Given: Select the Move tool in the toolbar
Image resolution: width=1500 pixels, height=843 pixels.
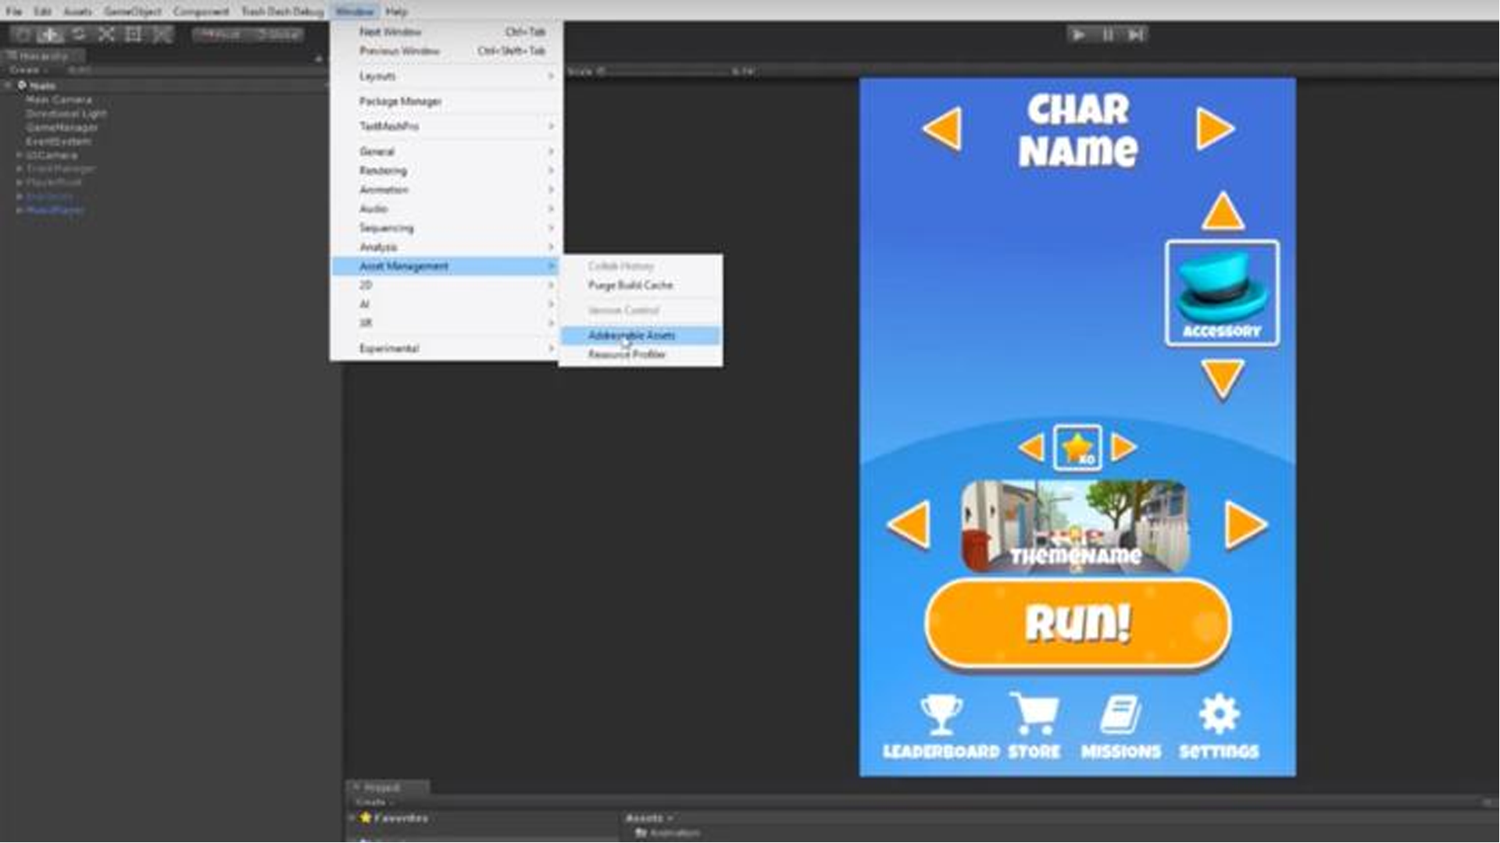Looking at the screenshot, I should click(50, 34).
